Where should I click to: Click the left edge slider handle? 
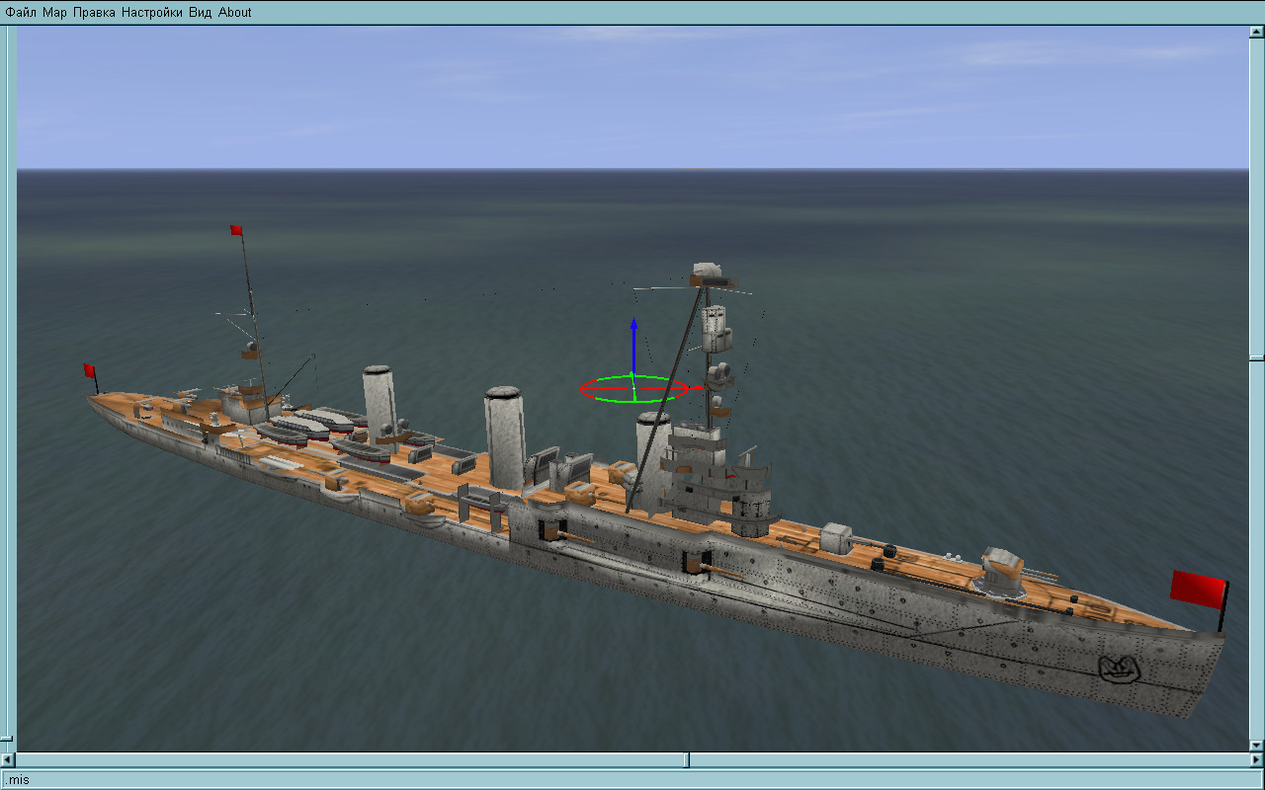(x=6, y=738)
